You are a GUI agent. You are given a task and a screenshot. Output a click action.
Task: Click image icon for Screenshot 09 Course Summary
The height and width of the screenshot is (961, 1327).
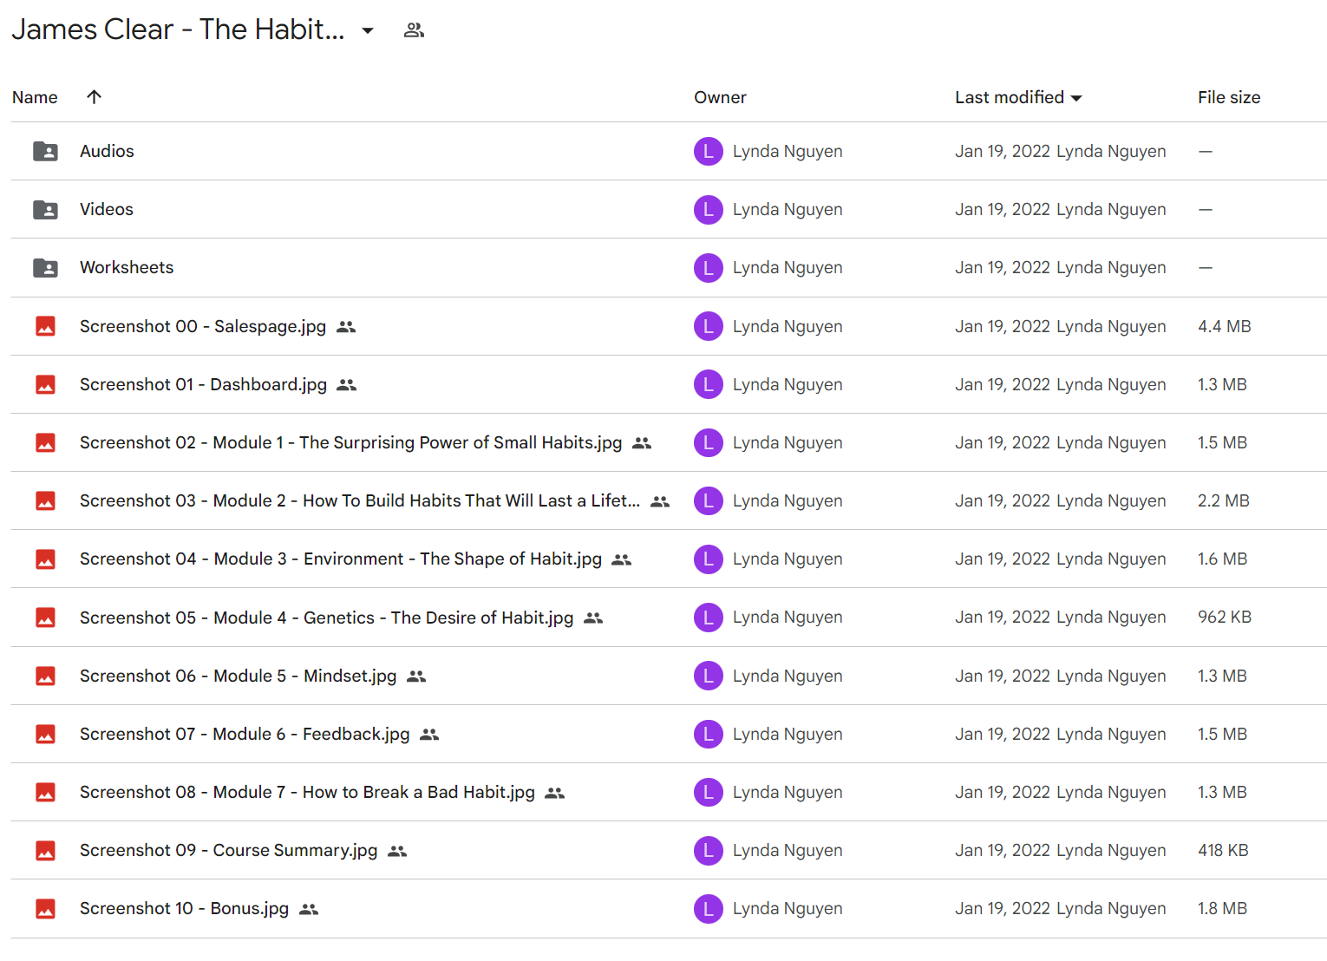45,850
